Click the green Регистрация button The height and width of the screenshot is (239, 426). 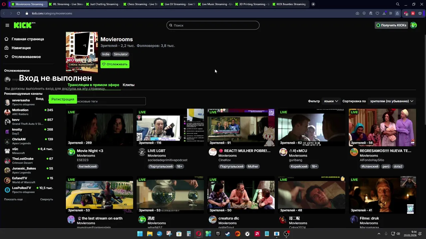pos(63,99)
